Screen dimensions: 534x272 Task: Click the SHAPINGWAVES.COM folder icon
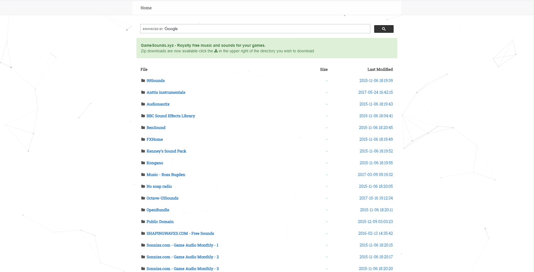point(143,233)
